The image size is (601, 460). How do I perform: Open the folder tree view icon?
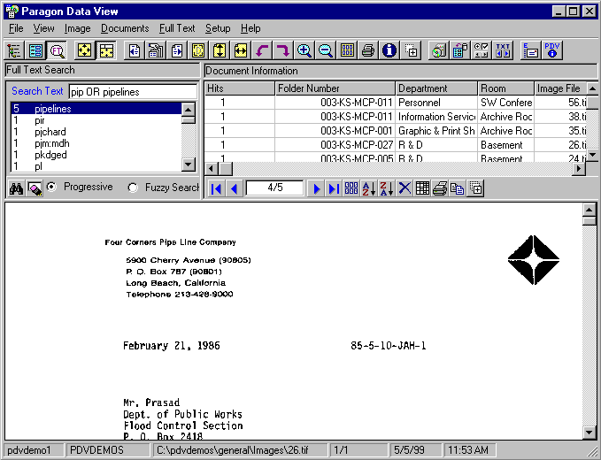pyautogui.click(x=14, y=50)
